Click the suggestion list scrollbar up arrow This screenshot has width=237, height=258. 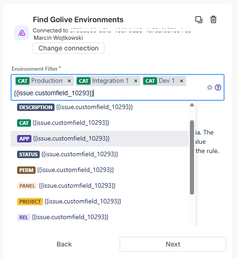[x=192, y=105]
